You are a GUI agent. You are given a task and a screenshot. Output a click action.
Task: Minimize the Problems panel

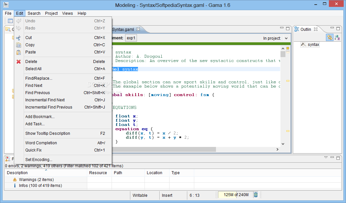(332, 157)
